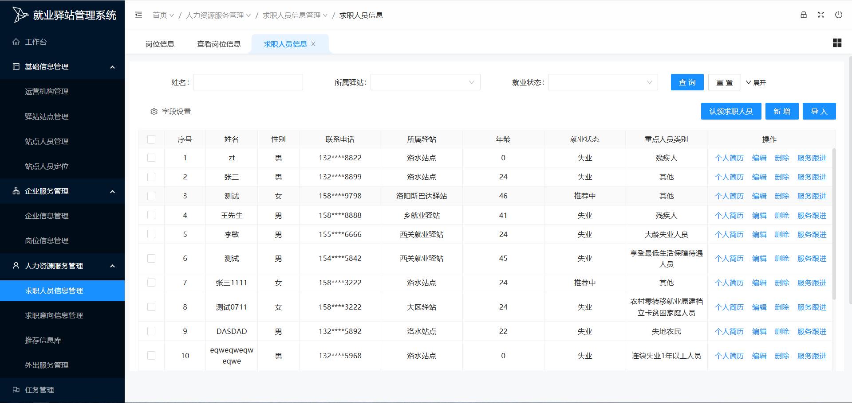The image size is (852, 403).
Task: Collapse the 企业服务管理 menu group
Action: point(112,191)
